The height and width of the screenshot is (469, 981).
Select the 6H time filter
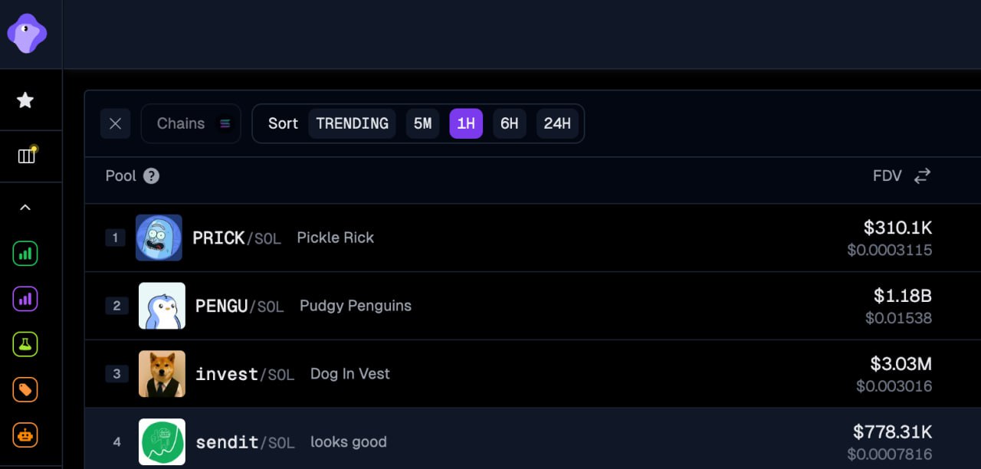coord(510,123)
